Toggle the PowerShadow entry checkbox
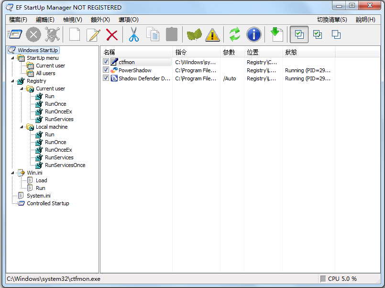The image size is (385, 288). coord(106,70)
